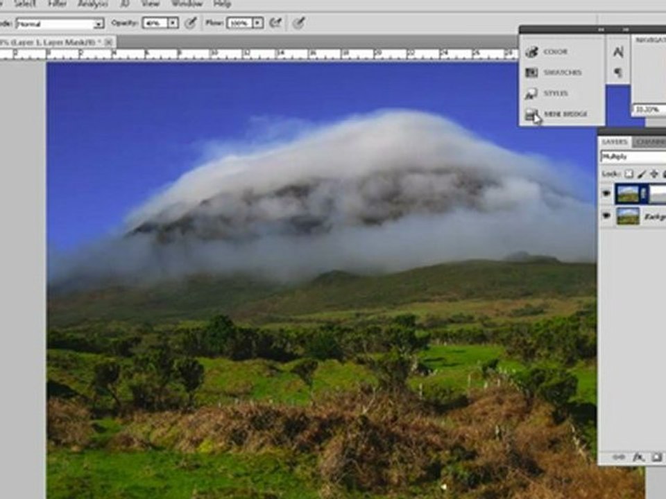Open the Flow slider dropdown arrow
The image size is (666, 499).
coord(258,23)
